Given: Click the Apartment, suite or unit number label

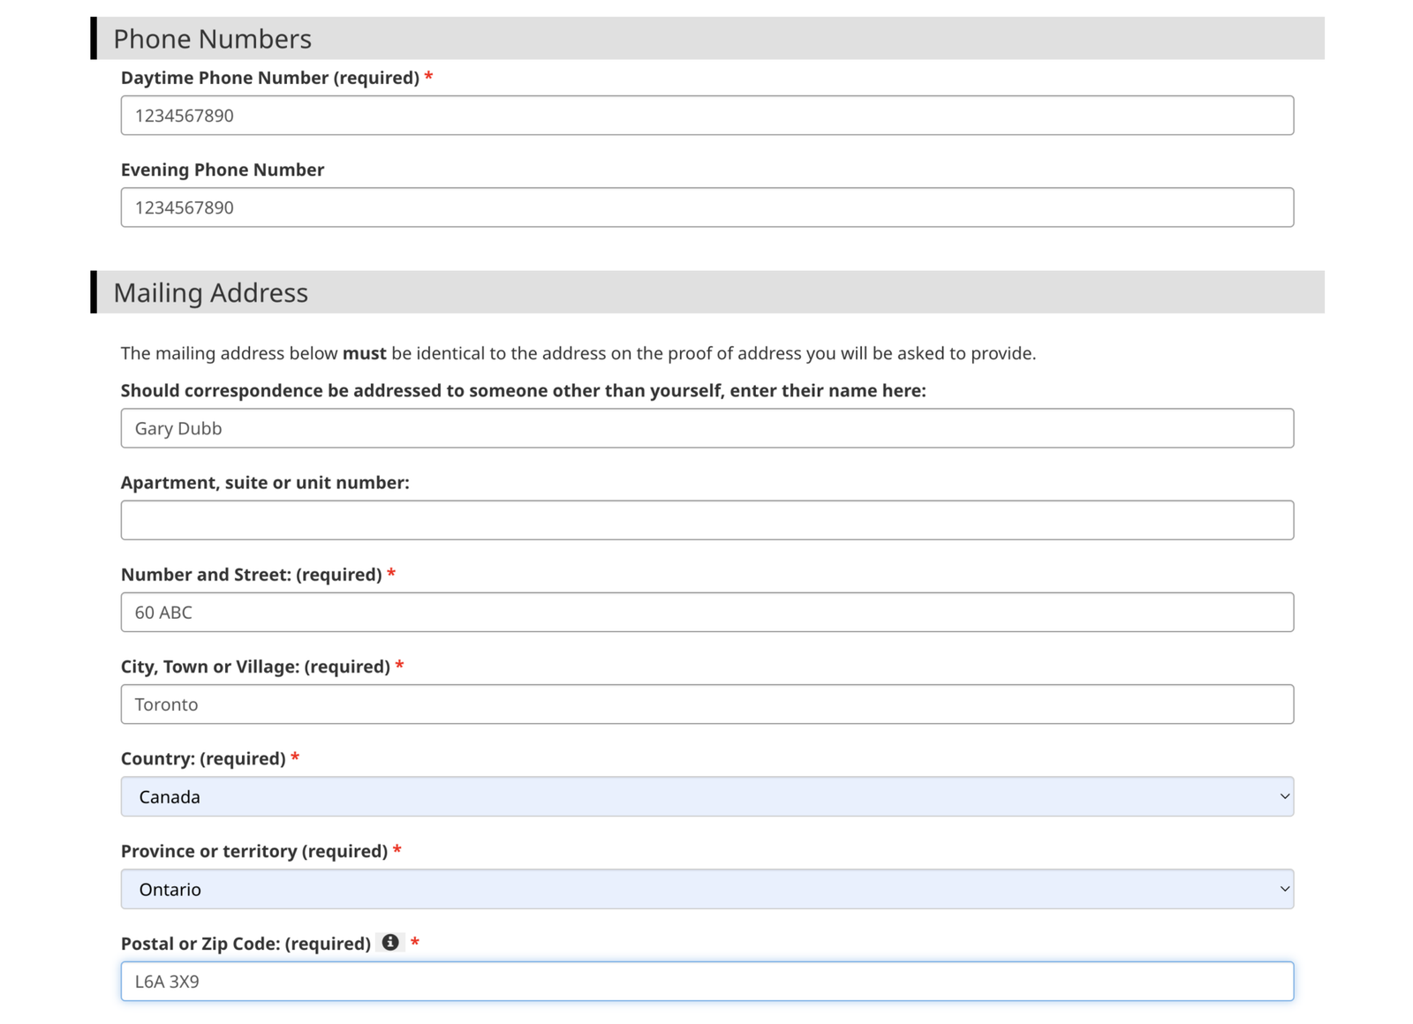Looking at the screenshot, I should click(x=265, y=483).
